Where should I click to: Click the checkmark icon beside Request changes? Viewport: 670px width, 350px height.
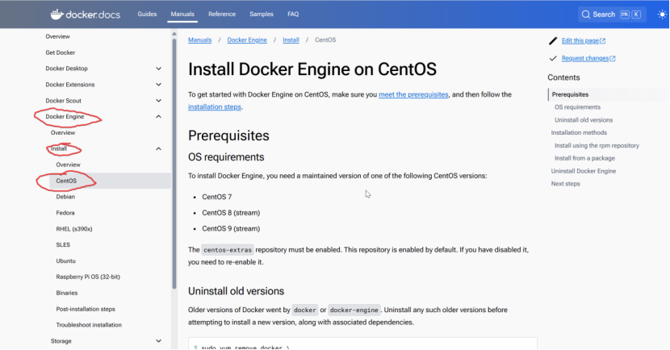click(x=553, y=58)
